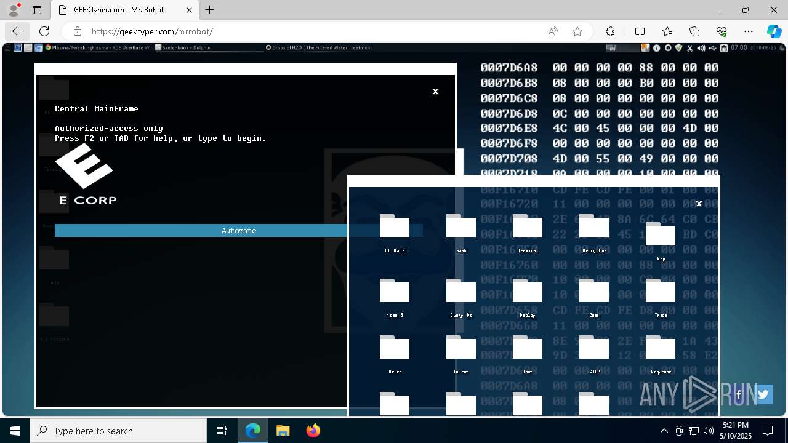Viewport: 788px width, 443px height.
Task: Click the 'Central Mainframe' heading
Action: (97, 109)
